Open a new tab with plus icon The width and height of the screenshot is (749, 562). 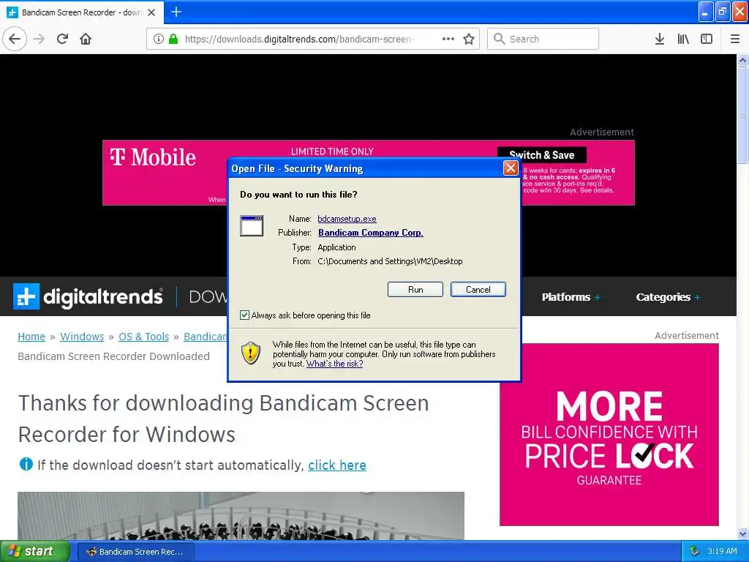[x=176, y=12]
